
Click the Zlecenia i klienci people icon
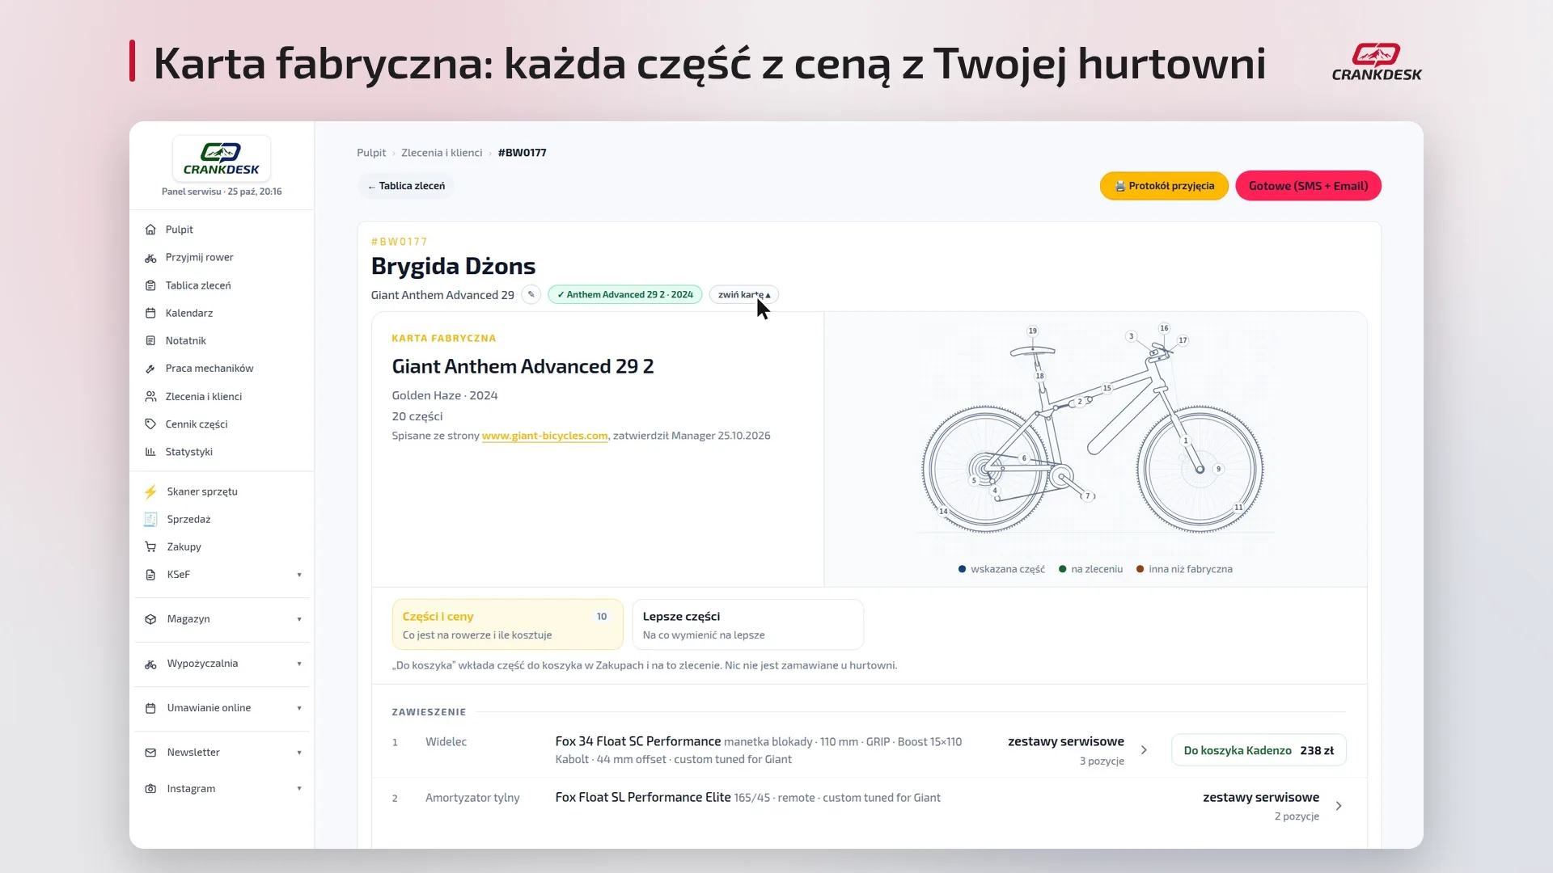click(150, 397)
